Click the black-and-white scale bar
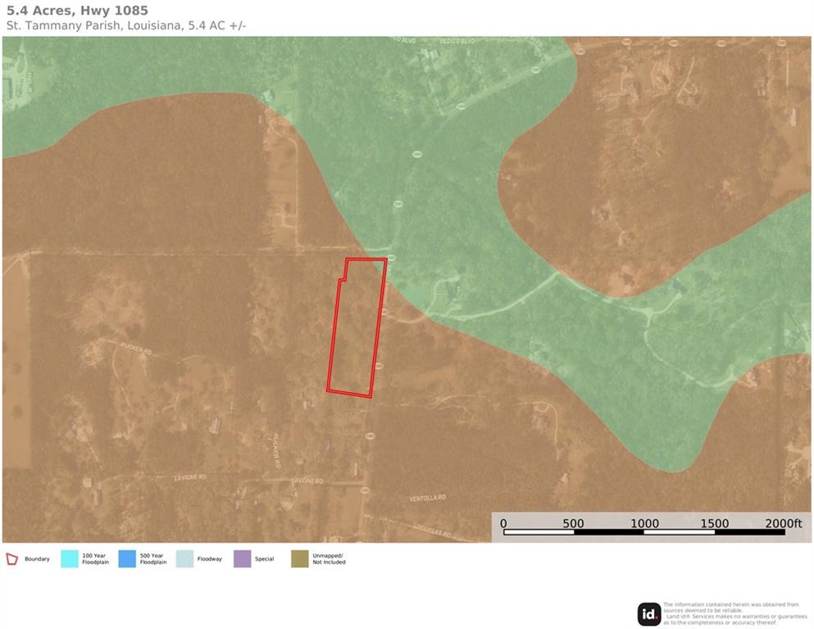 (x=644, y=532)
